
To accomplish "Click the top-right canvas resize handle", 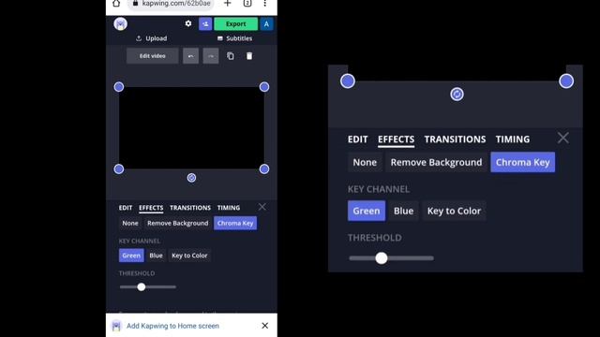I will (x=264, y=87).
